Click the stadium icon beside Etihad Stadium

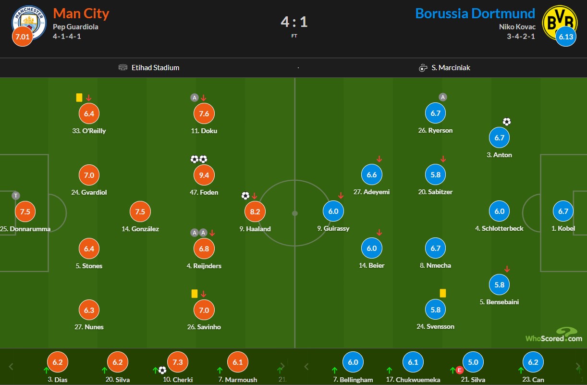pos(123,67)
